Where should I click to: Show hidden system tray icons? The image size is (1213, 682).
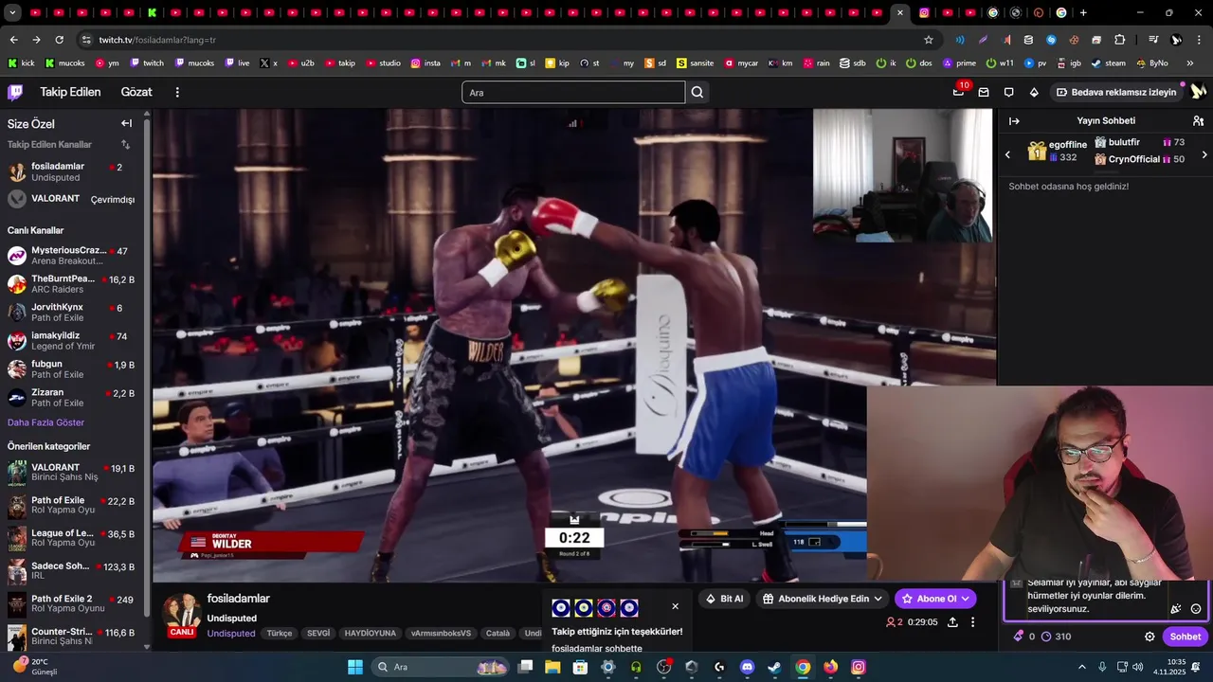tap(1082, 667)
